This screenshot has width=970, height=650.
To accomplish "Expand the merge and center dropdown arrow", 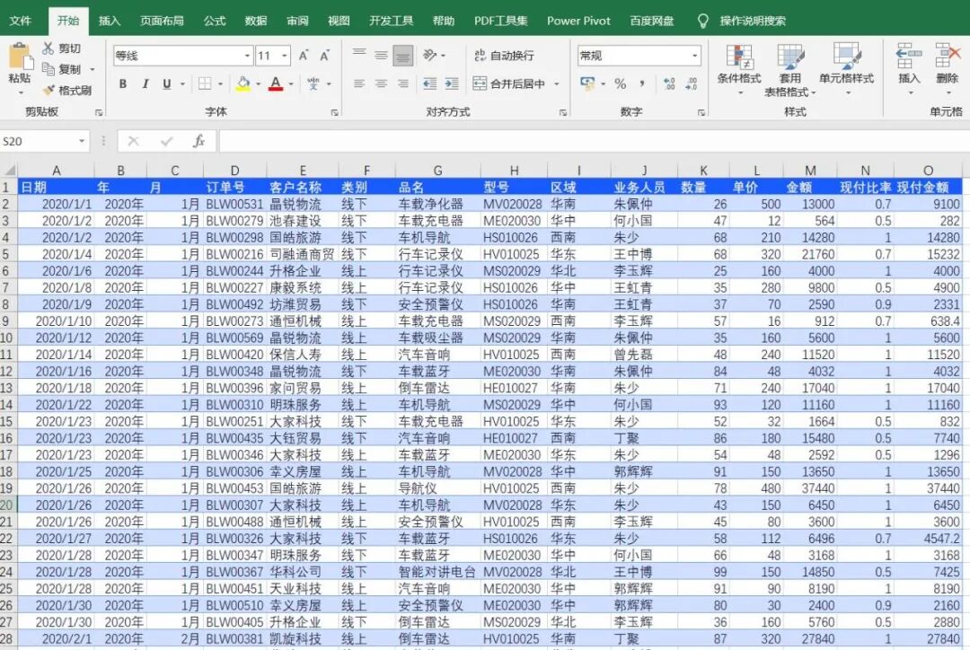I will coord(557,83).
